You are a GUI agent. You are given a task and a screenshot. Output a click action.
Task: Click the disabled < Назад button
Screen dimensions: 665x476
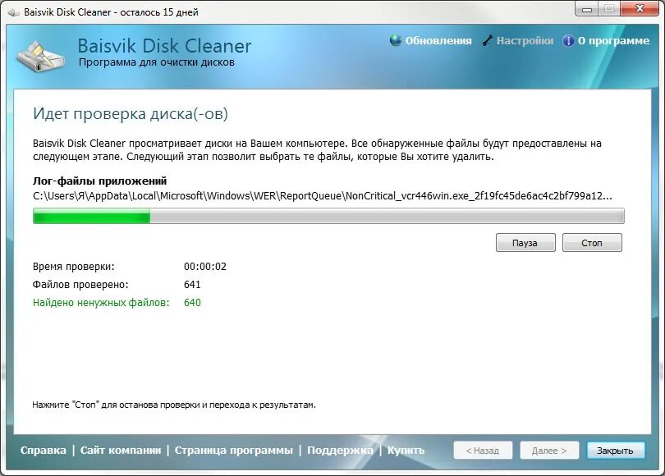(x=483, y=450)
